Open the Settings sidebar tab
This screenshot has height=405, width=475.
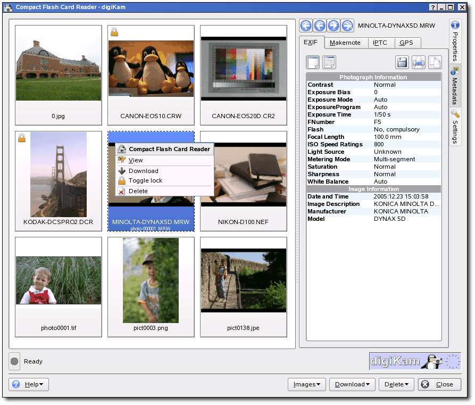(455, 127)
